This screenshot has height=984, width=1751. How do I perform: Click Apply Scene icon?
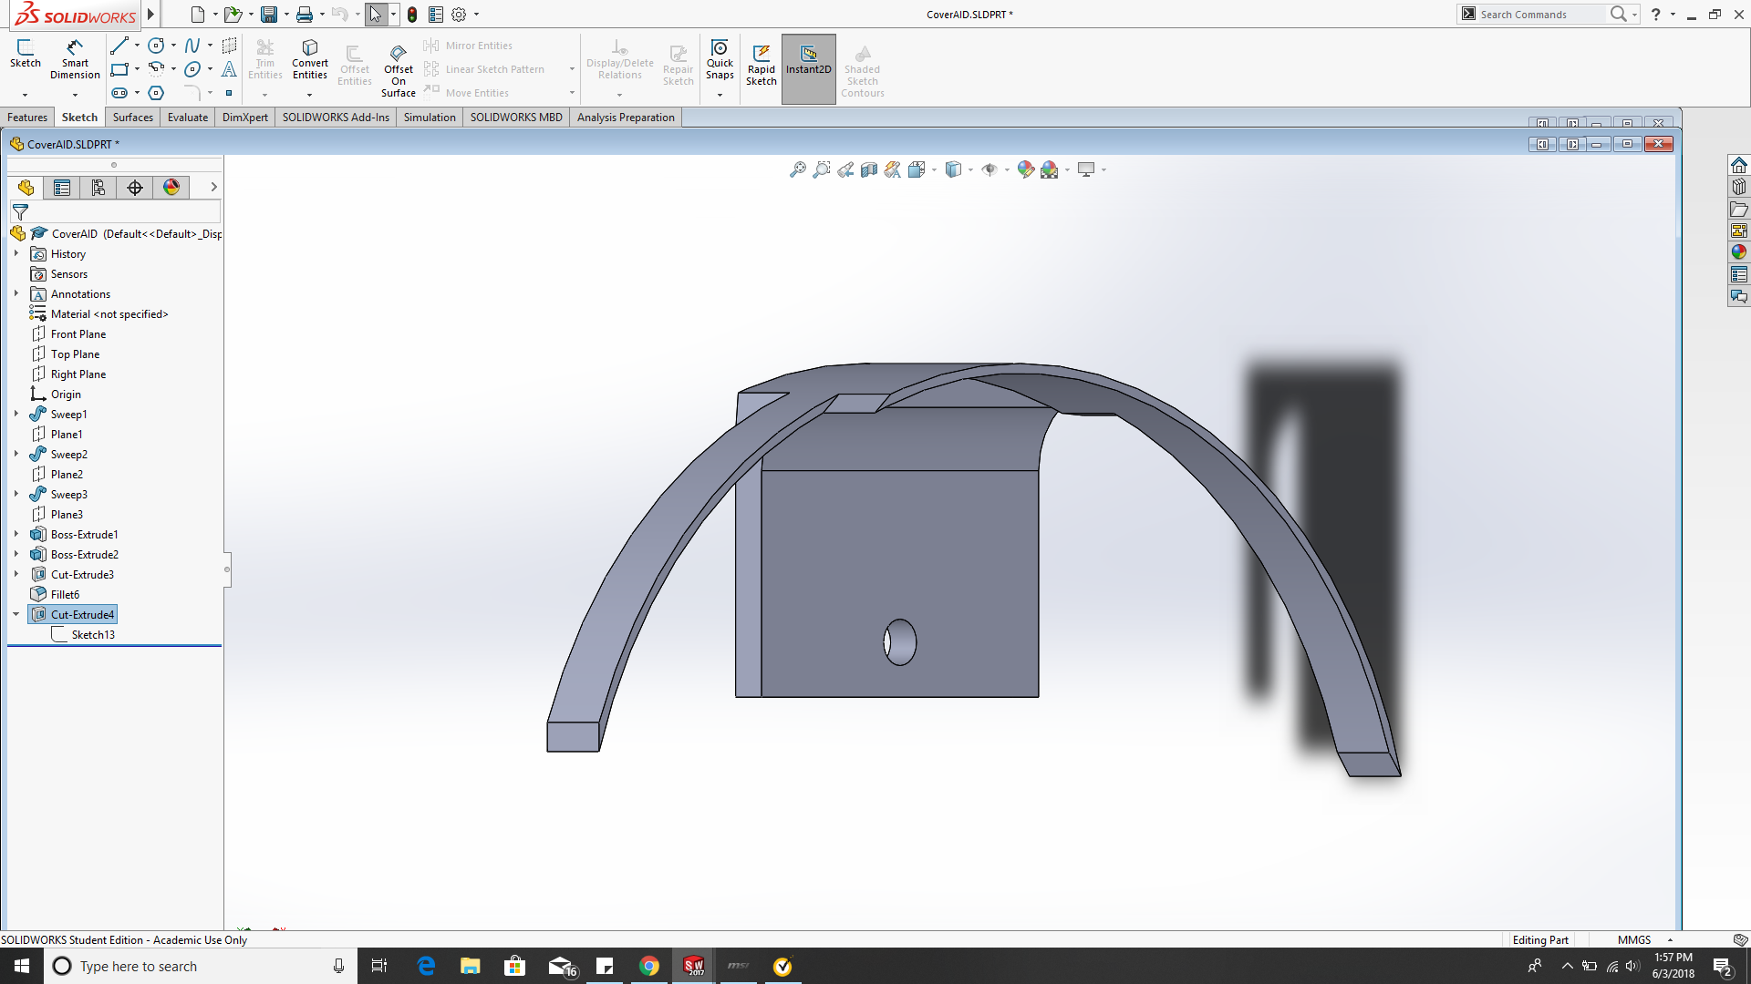pos(1050,169)
